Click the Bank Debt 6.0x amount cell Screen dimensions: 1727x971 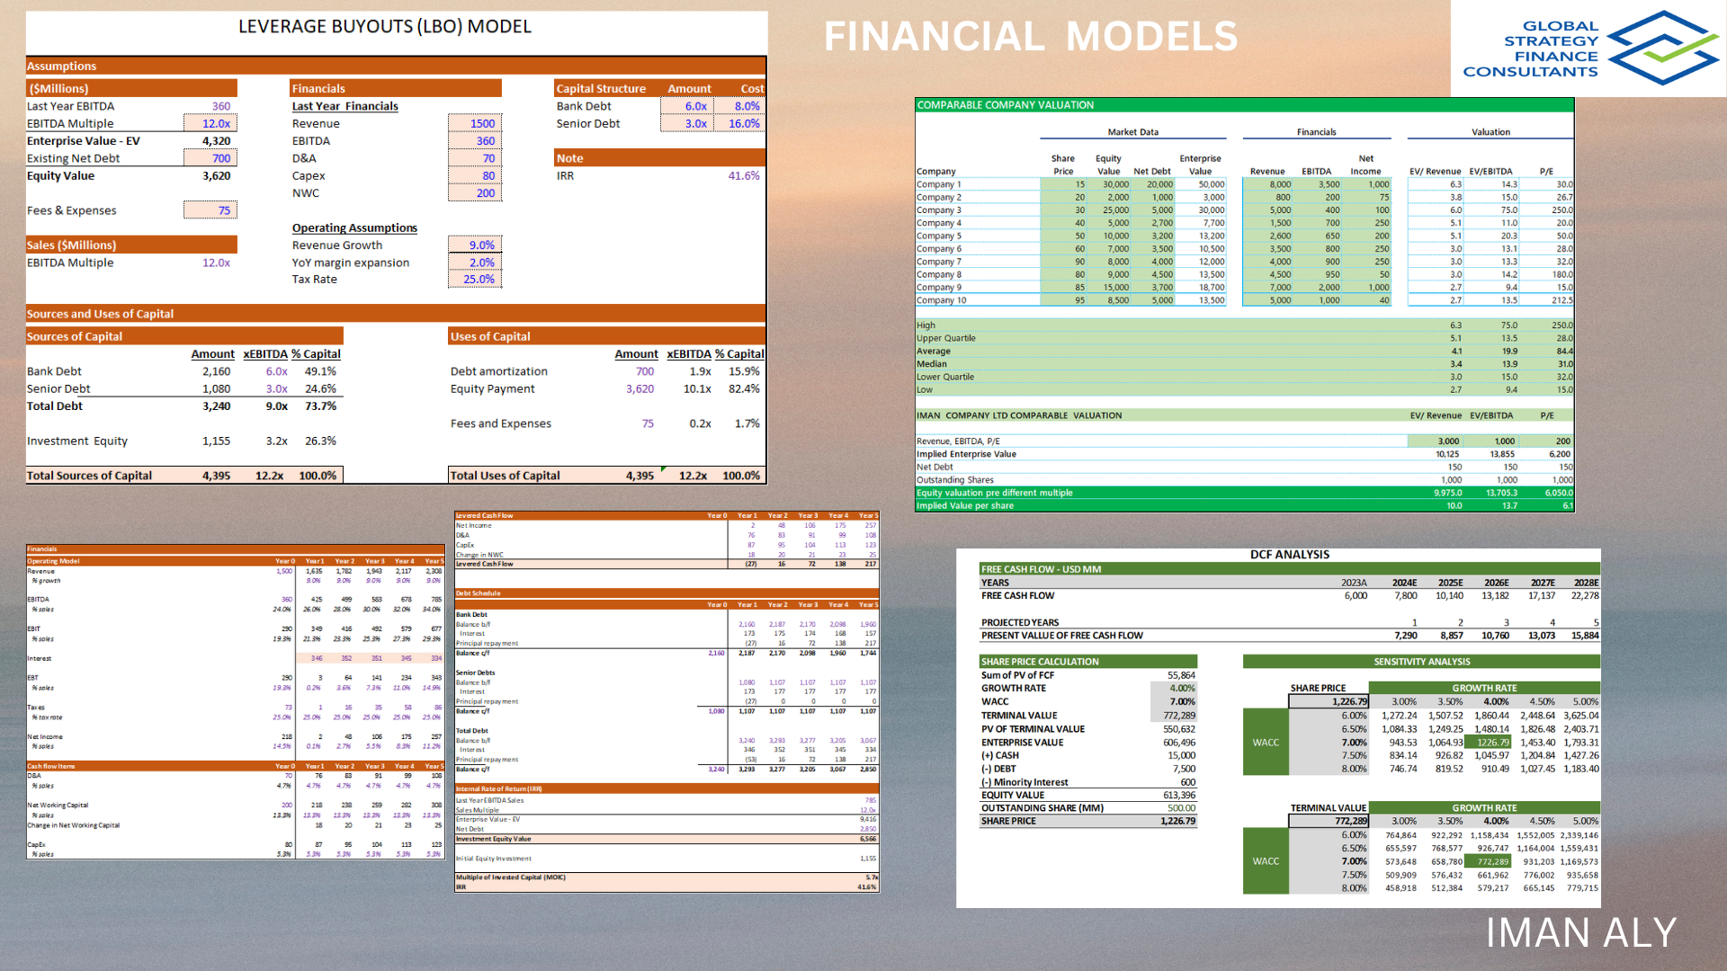click(688, 106)
